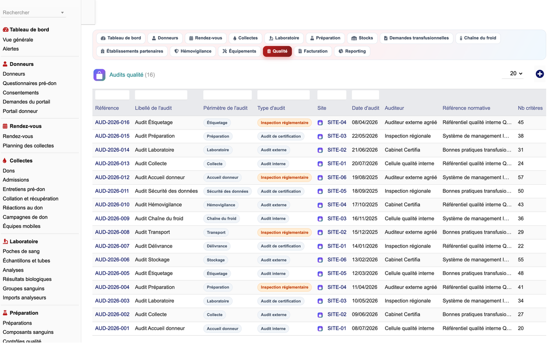Open the Laboratoire top tab
Image resolution: width=558 pixels, height=345 pixels.
click(x=284, y=38)
